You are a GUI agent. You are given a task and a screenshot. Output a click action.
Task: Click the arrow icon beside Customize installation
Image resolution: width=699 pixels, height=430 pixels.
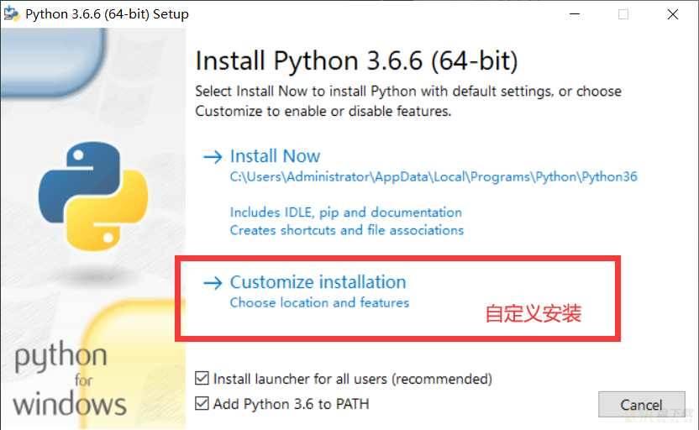pos(213,283)
